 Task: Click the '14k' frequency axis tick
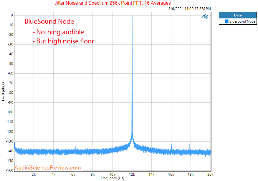152,175
